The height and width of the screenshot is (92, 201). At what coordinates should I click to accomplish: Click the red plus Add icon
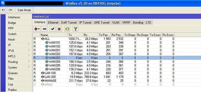pyautogui.click(x=36, y=29)
